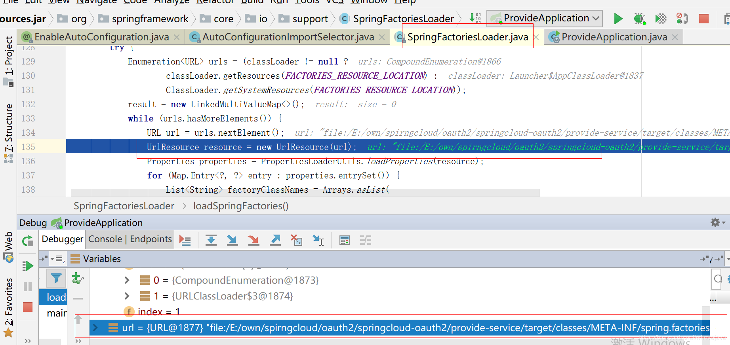Click the restore layout icon left of Variables
This screenshot has height=345, width=730.
pos(43,259)
